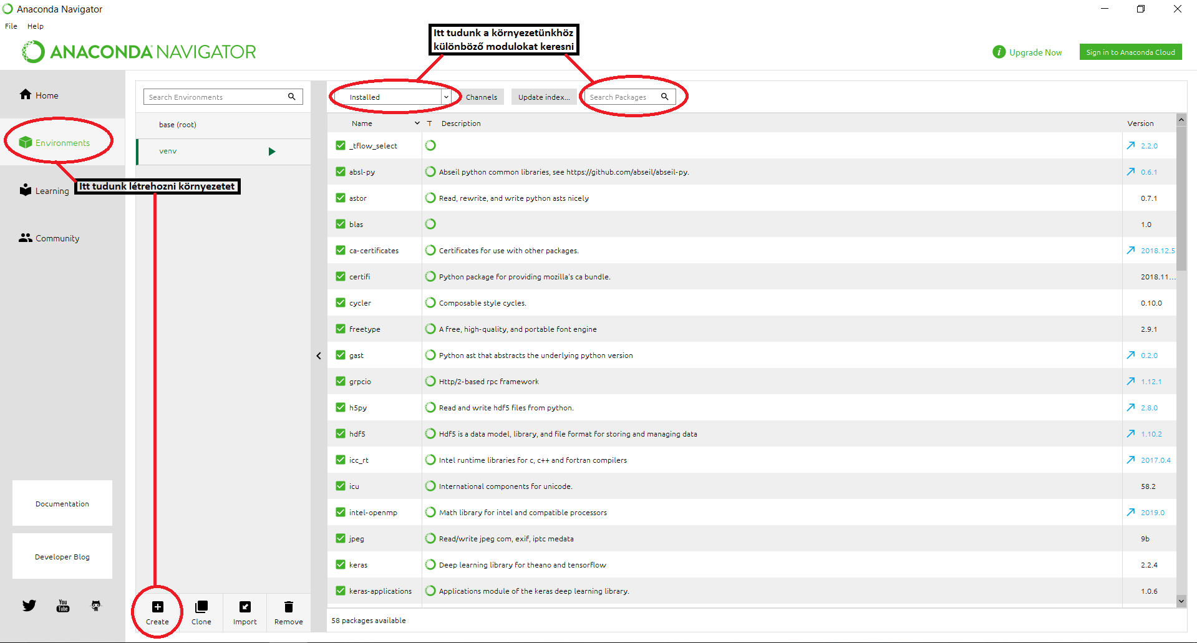Screen dimensions: 1197x643
Task: Click the package list vertical scrollbar thumb
Action: [1181, 198]
